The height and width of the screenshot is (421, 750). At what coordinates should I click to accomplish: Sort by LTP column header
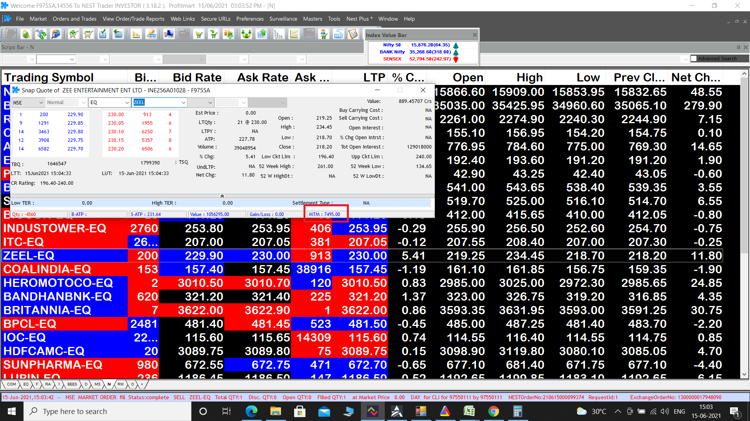359,77
